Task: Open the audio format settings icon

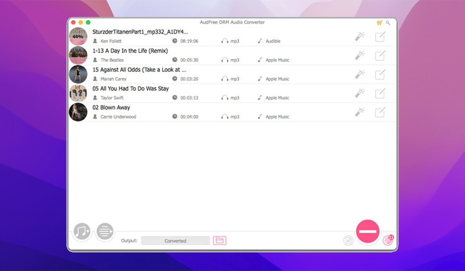Action: tap(348, 240)
